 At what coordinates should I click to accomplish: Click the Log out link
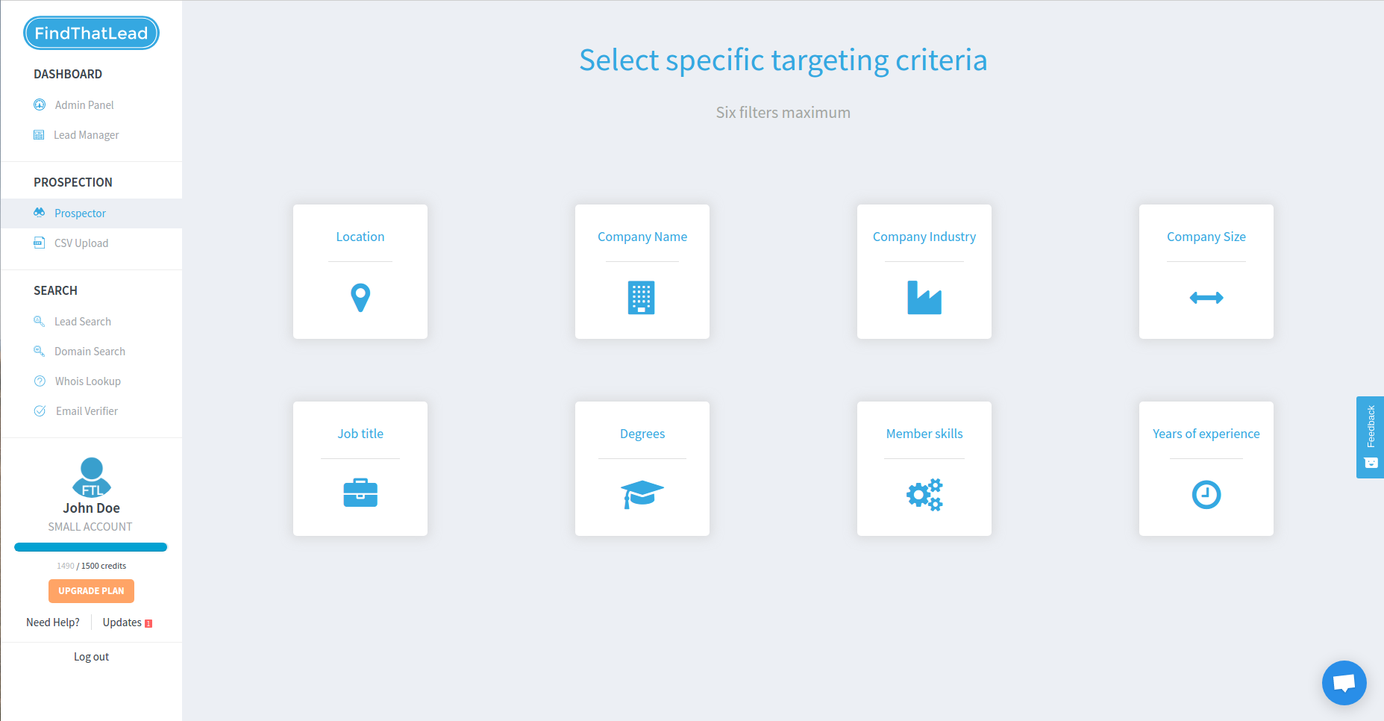coord(91,657)
